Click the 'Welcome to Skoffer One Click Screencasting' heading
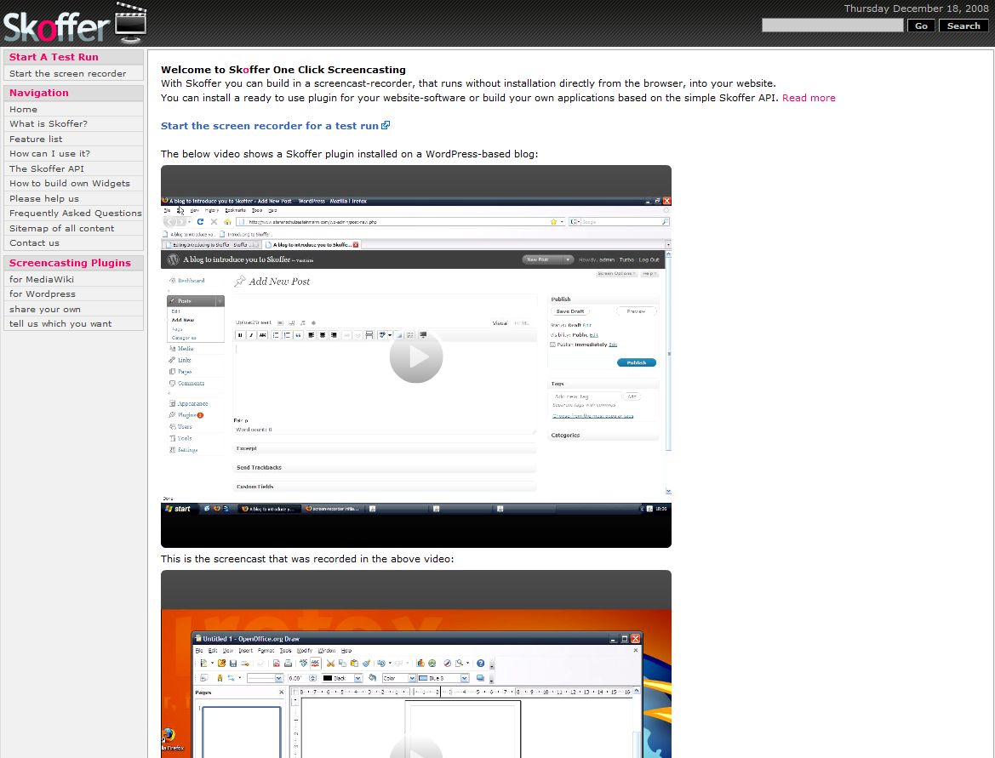The image size is (995, 758). (x=283, y=70)
